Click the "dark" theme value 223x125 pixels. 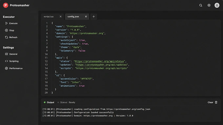(x=76, y=47)
